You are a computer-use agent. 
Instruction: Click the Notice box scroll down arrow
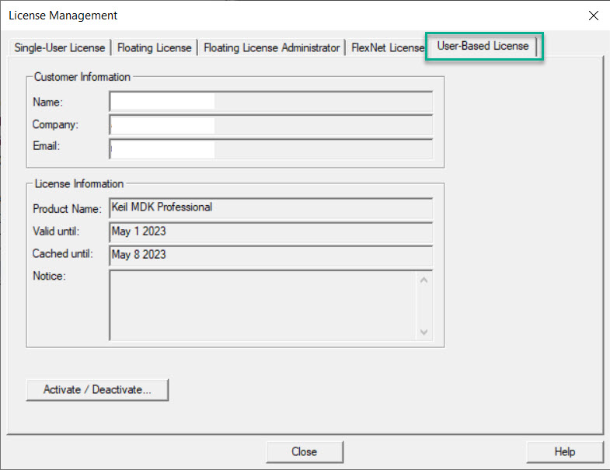pos(424,331)
